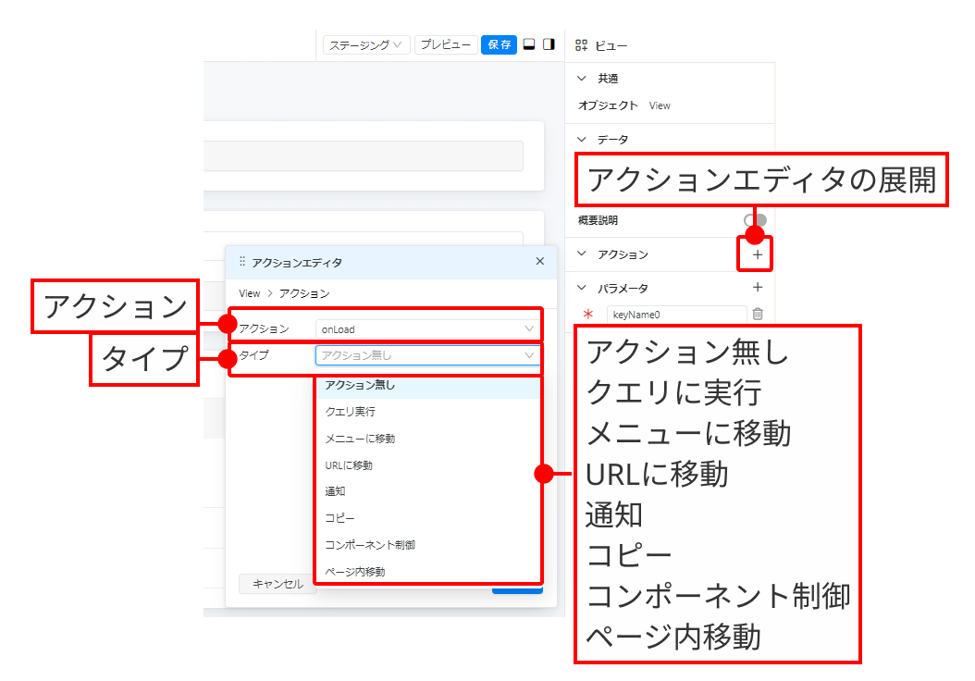The width and height of the screenshot is (975, 681).
Task: Toggle the right side panel layout icon
Action: 549,44
